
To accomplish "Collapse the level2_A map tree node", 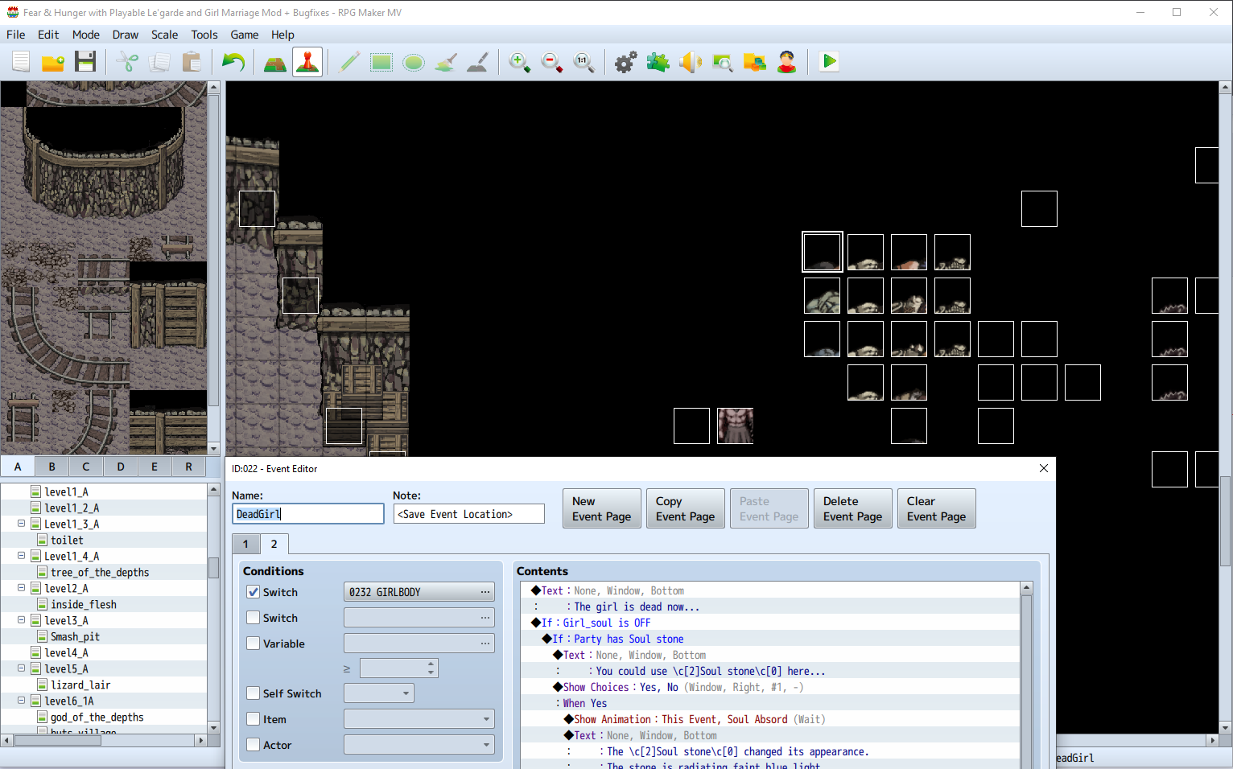I will (22, 588).
